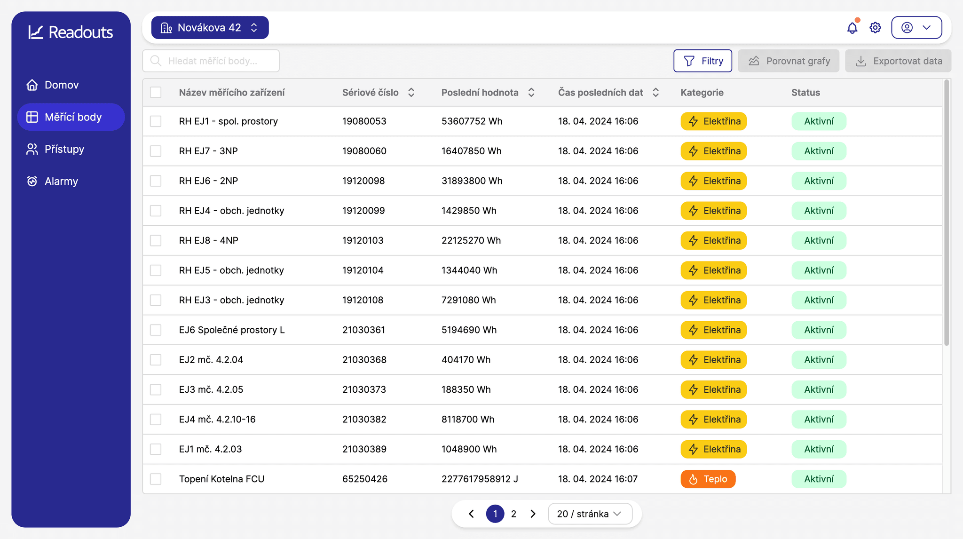Click the user avatar icon
The image size is (963, 539).
pyautogui.click(x=907, y=28)
